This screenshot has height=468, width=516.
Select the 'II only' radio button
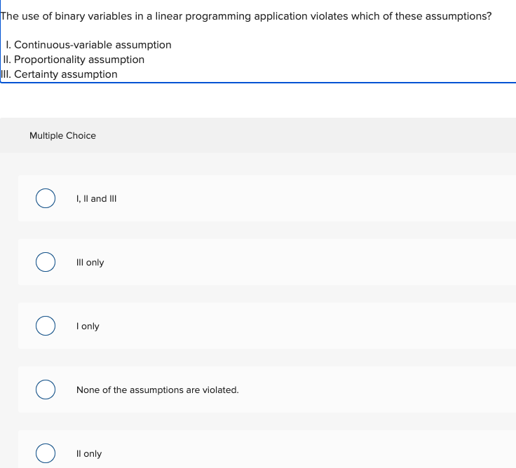point(46,453)
